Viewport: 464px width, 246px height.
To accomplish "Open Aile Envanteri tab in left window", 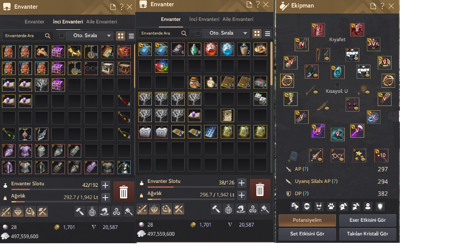I will click(x=101, y=22).
